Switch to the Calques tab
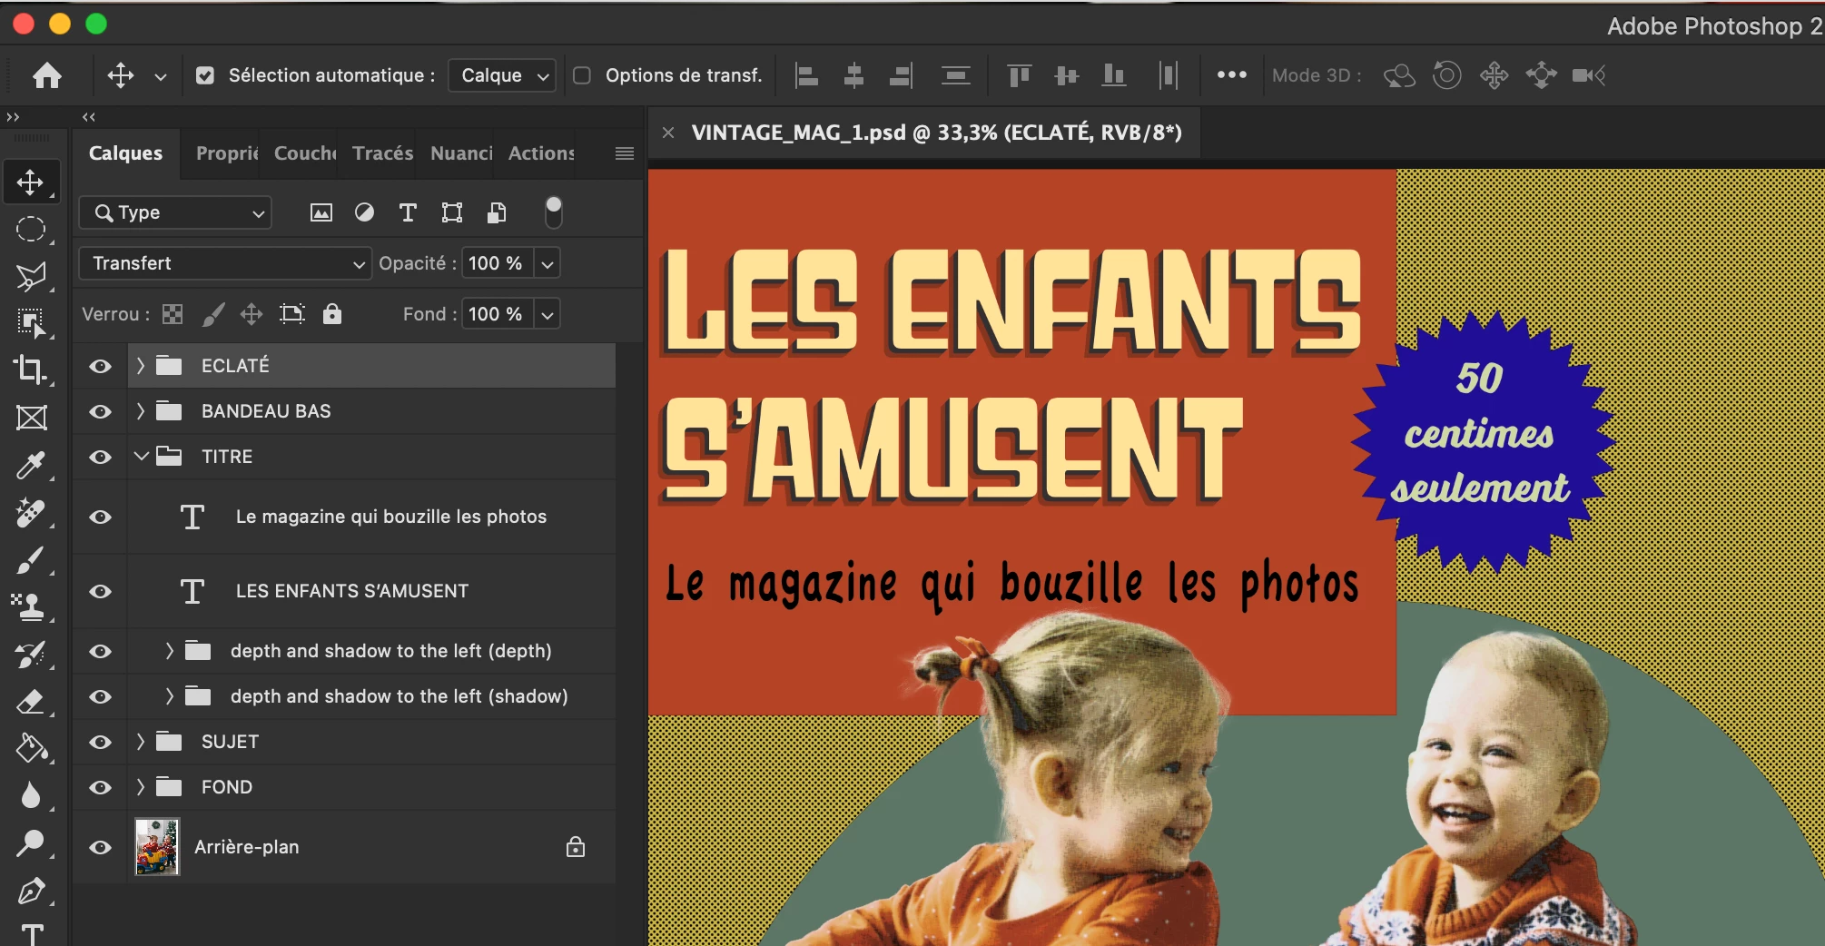The height and width of the screenshot is (946, 1825). coord(125,153)
